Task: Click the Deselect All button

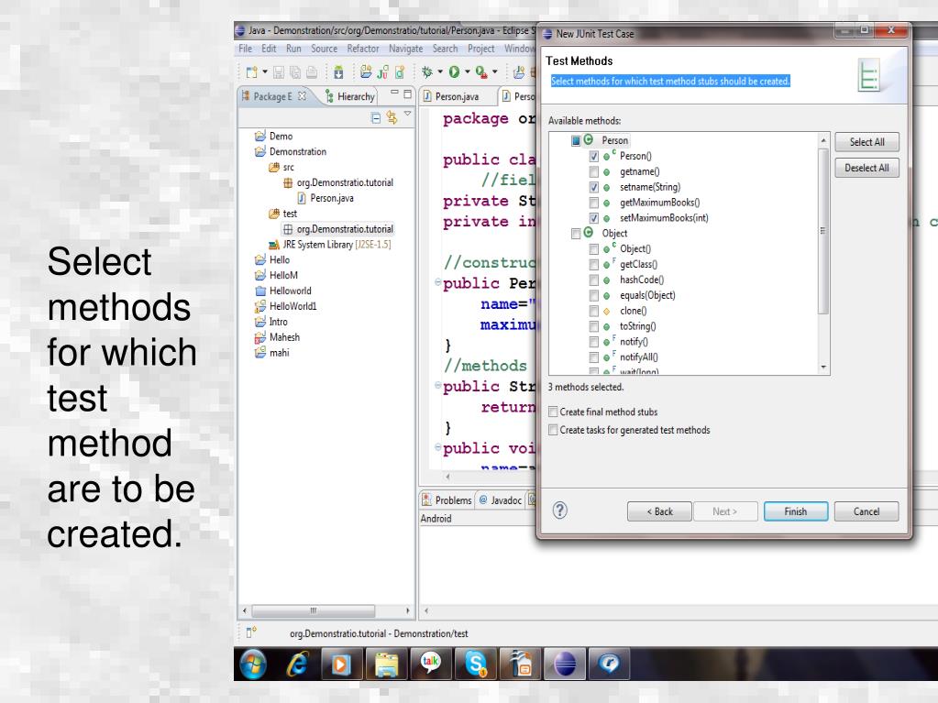Action: tap(866, 168)
